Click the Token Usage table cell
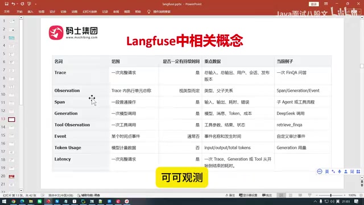The height and width of the screenshot is (205, 364). tap(80, 147)
